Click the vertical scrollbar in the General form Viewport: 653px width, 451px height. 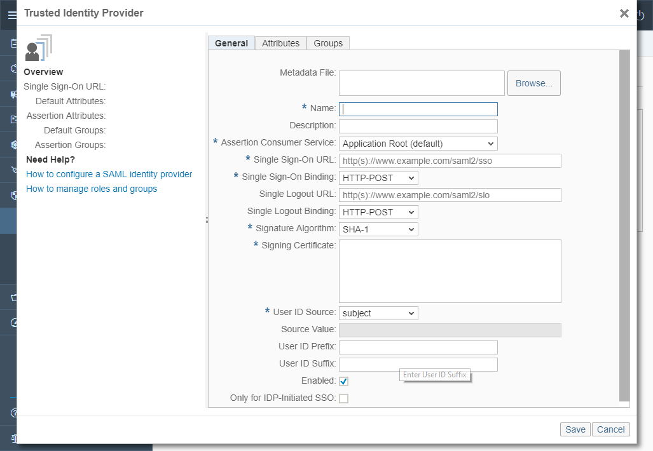click(624, 226)
